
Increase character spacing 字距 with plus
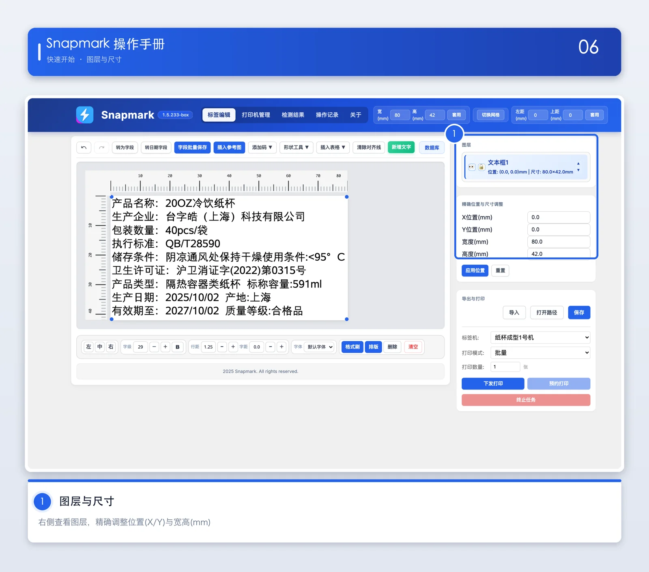click(x=282, y=347)
